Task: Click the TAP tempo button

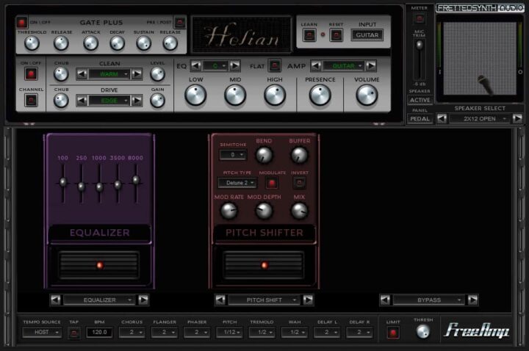Action: tap(73, 333)
